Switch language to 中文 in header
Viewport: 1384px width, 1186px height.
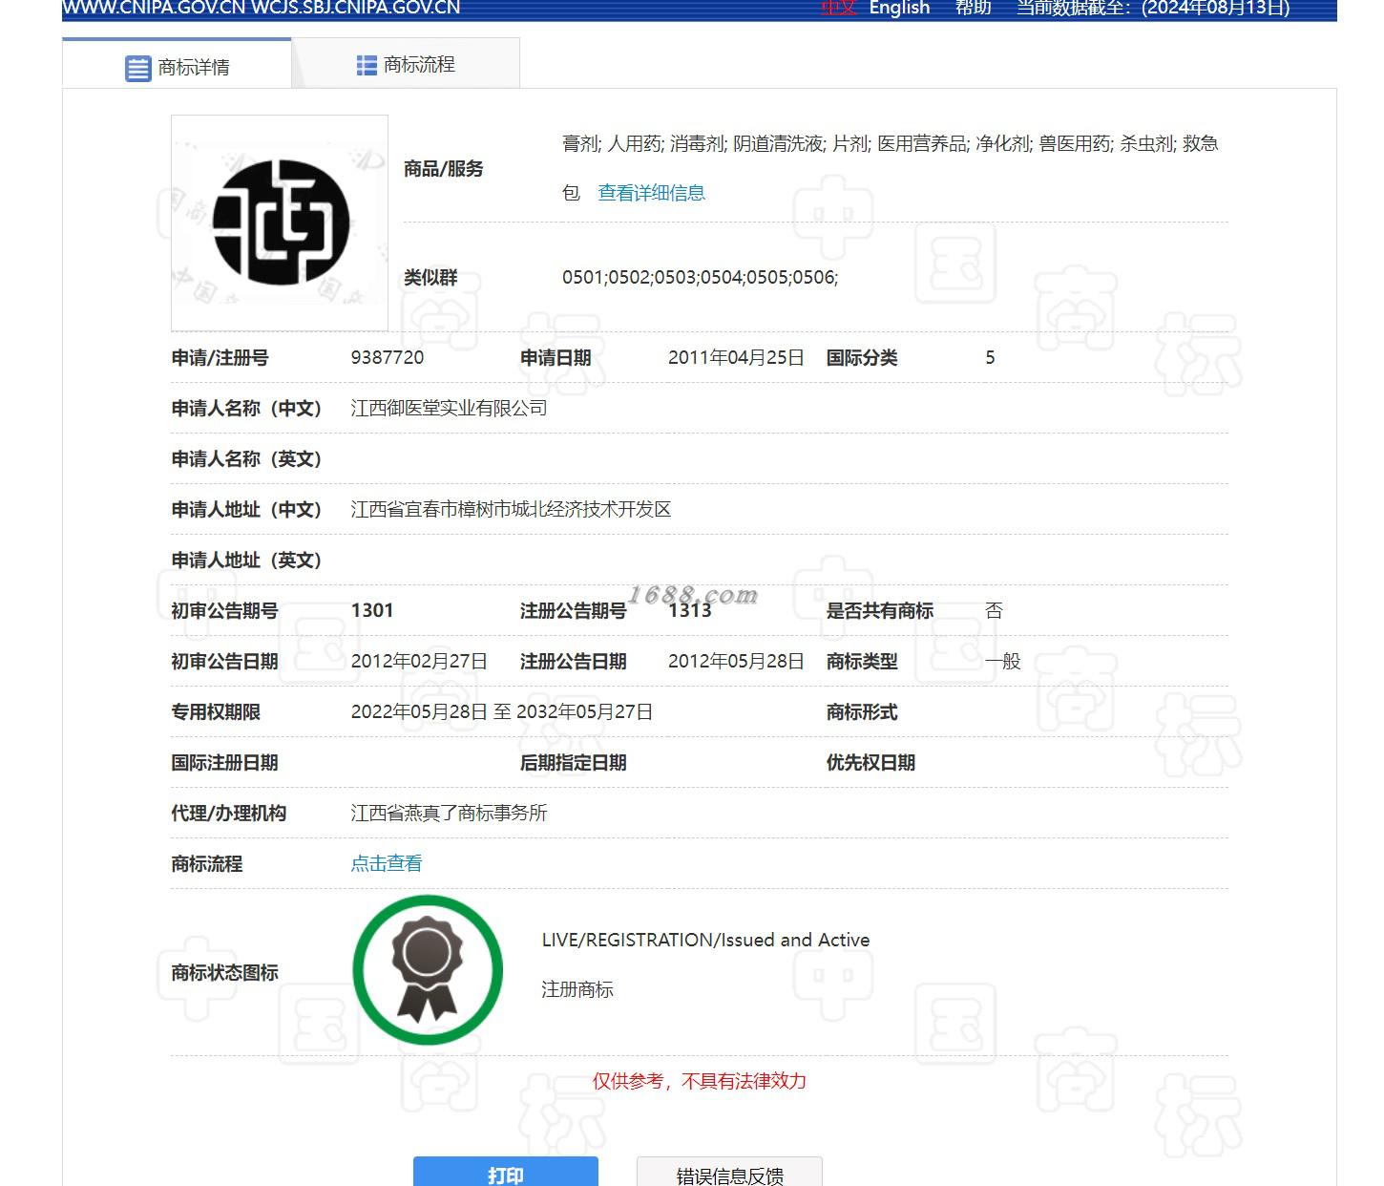coord(839,8)
